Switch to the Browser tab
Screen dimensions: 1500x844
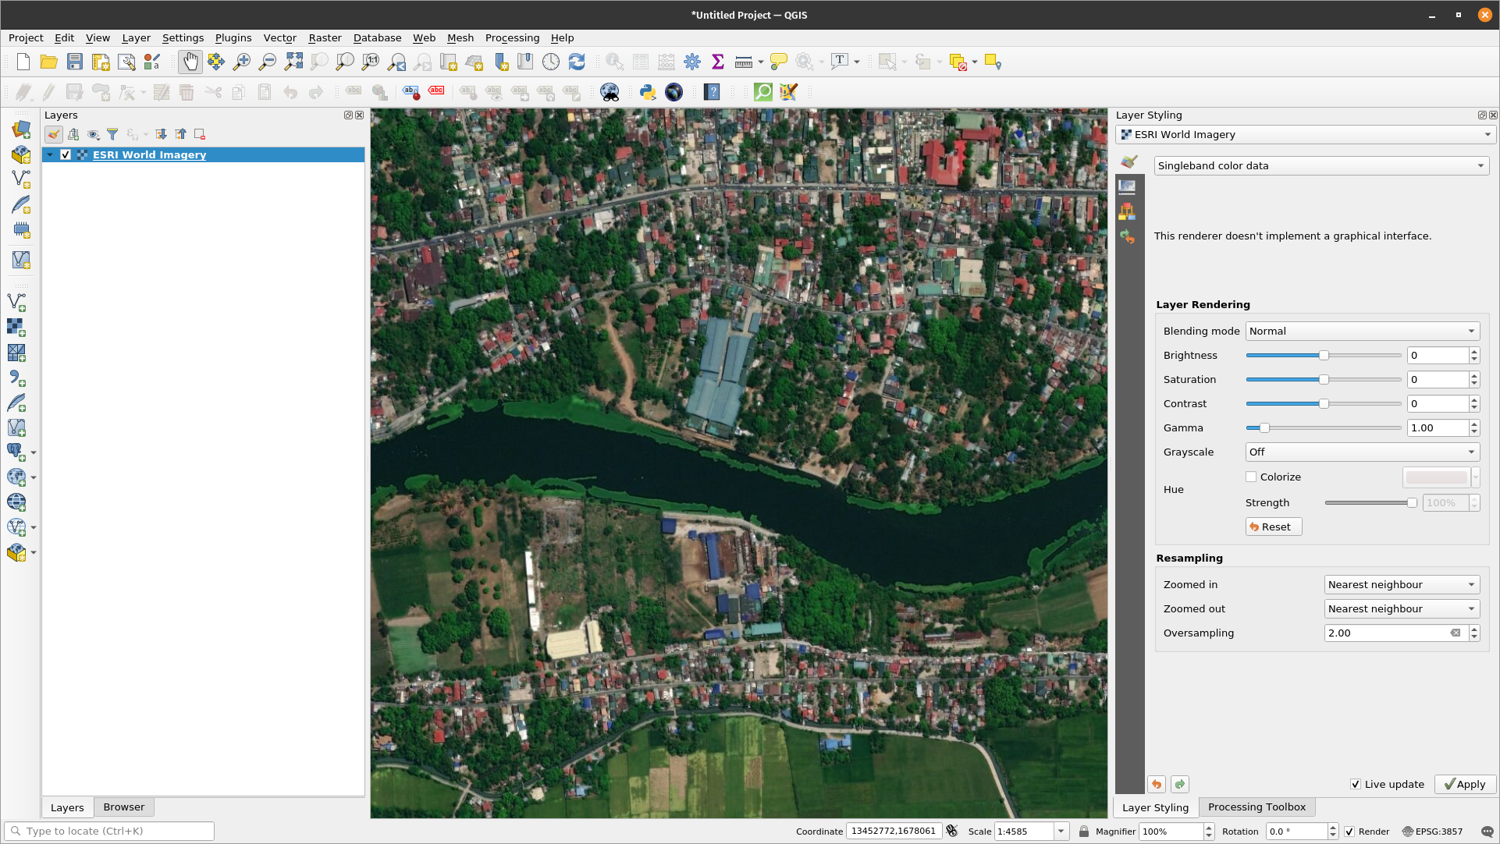(x=123, y=806)
